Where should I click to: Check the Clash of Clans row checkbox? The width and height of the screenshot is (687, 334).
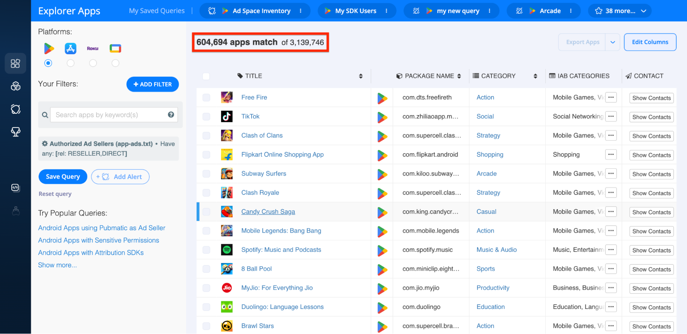coord(206,135)
